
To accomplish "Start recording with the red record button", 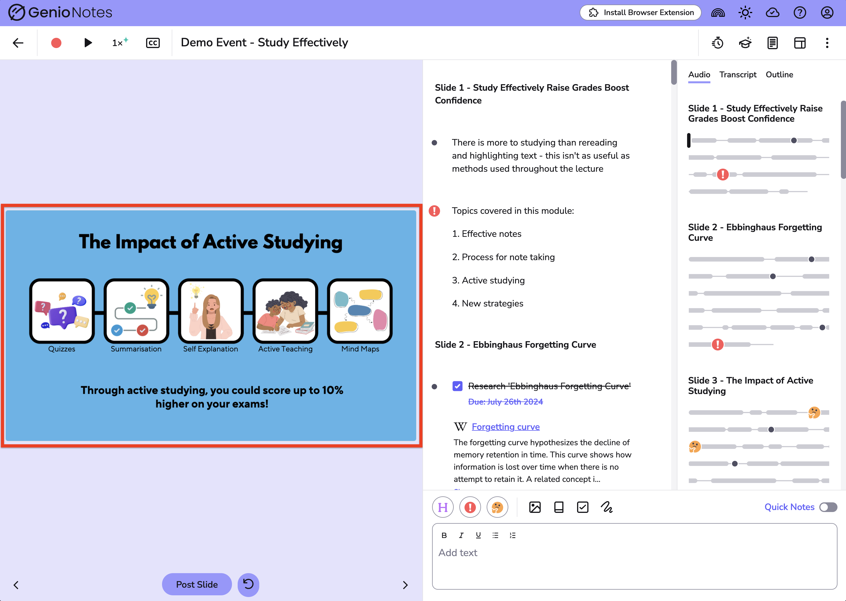I will tap(56, 43).
